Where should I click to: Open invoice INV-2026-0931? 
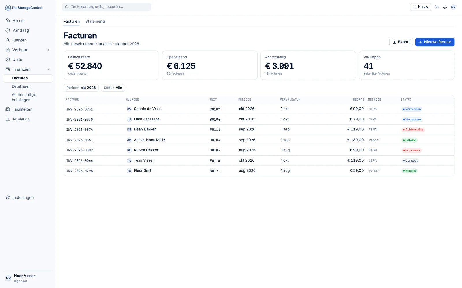click(79, 109)
